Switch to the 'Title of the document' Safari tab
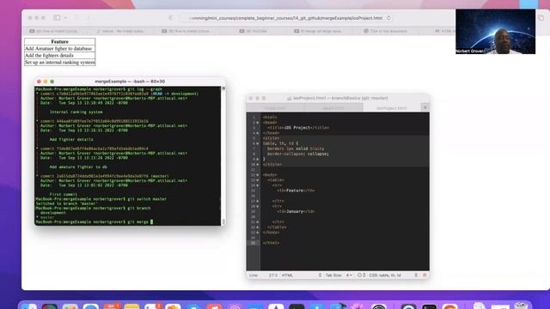Screen dimensions: 550x309 coord(386,31)
